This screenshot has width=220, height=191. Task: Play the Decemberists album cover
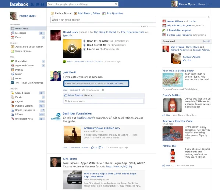pyautogui.click(x=72, y=48)
